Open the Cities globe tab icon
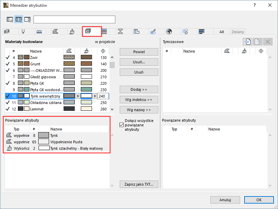The image size is (278, 209). point(169,32)
